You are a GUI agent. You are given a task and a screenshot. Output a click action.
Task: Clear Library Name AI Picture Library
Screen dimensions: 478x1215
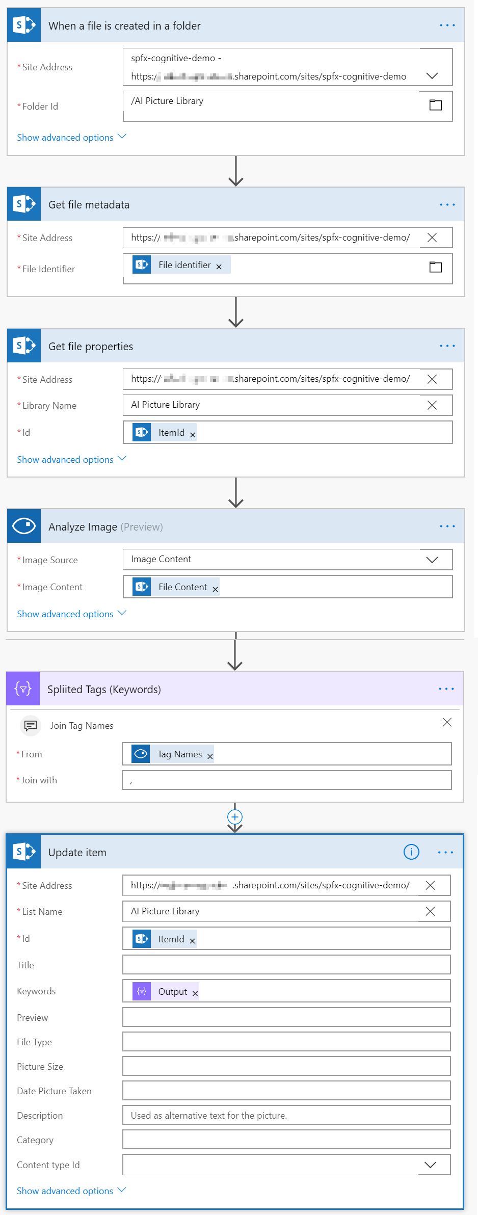click(432, 405)
